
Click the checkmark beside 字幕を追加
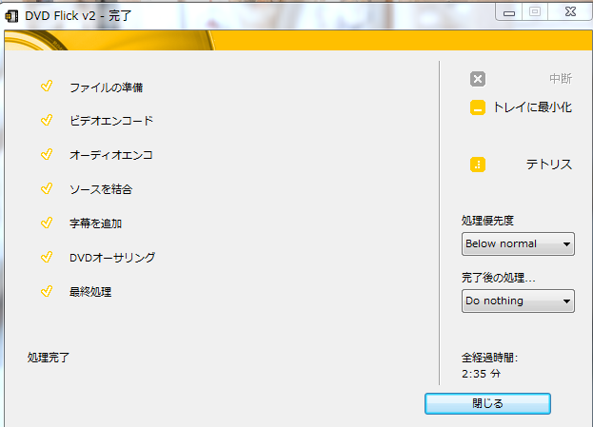tap(47, 223)
